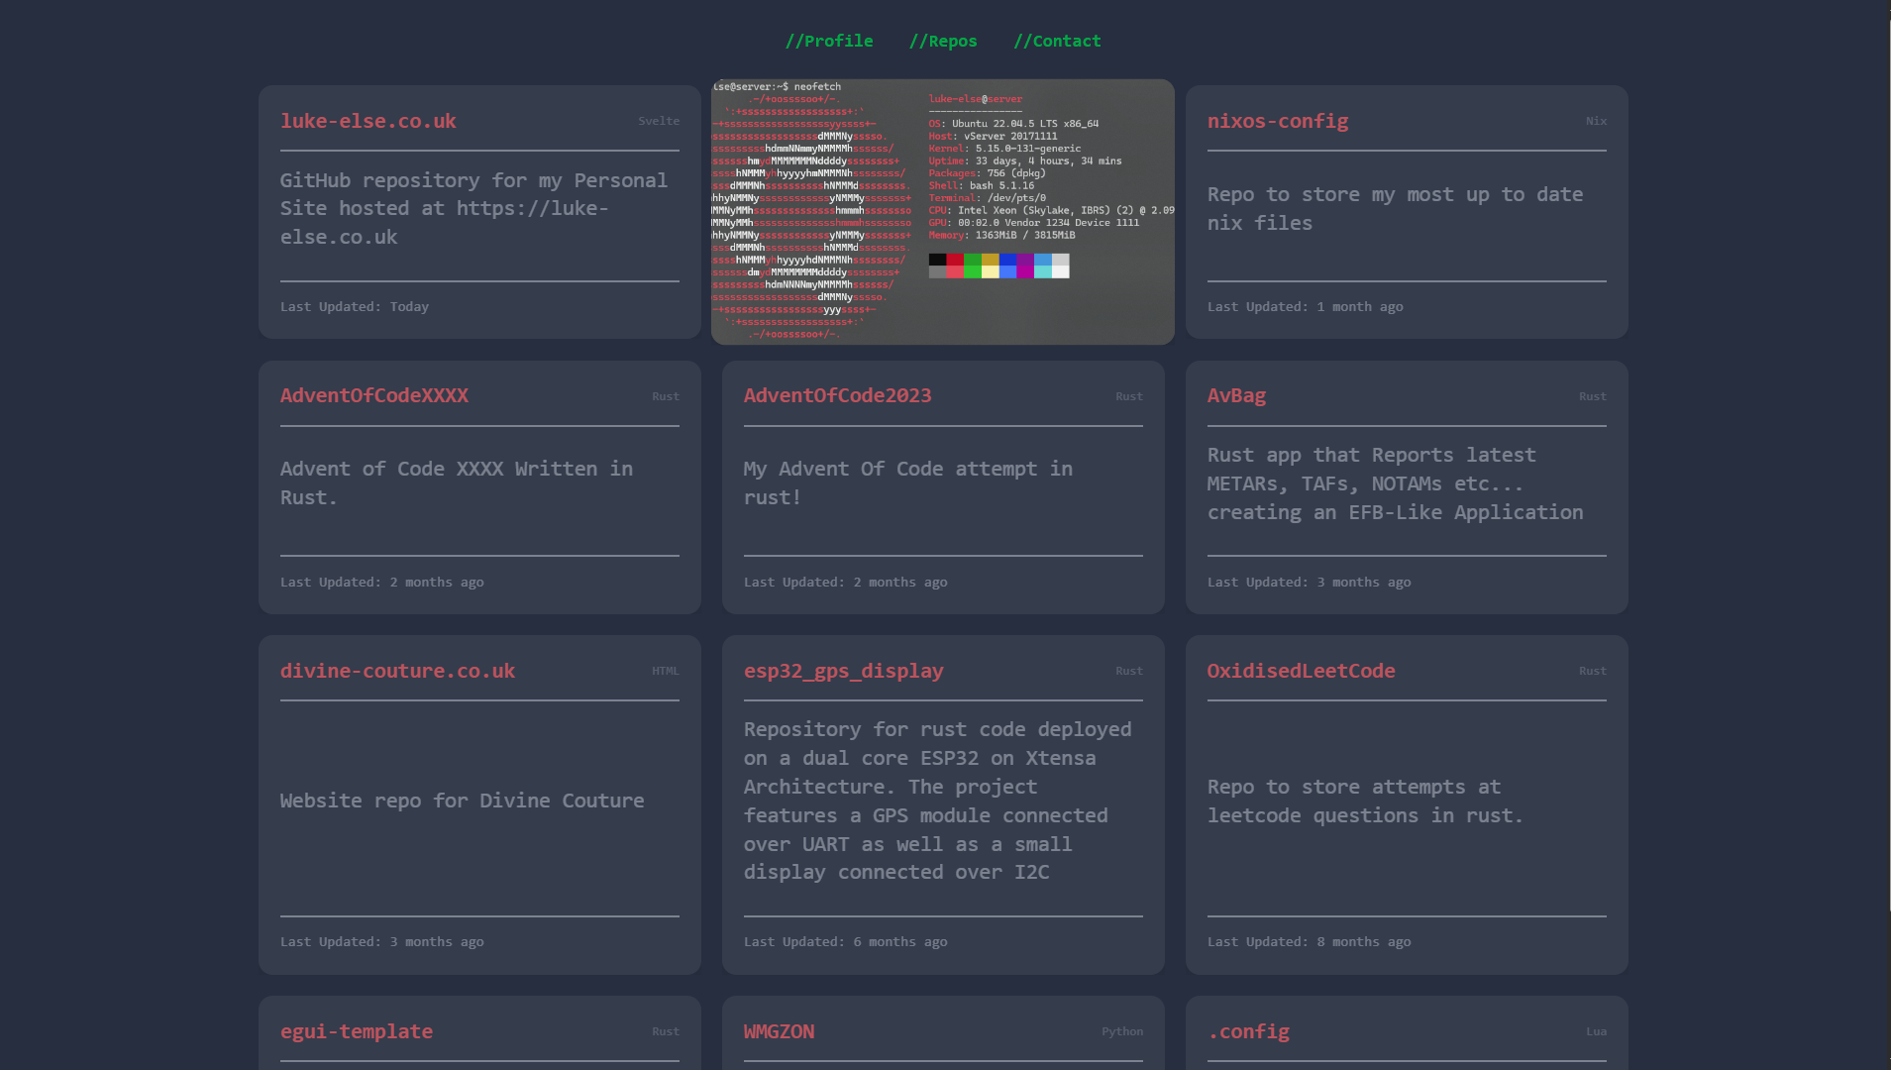This screenshot has height=1070, width=1891.
Task: Go to the //Repos section
Action: coord(943,41)
